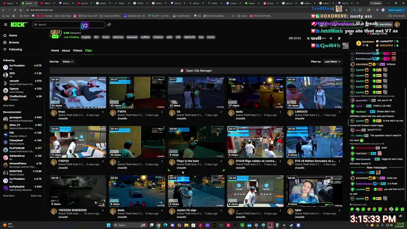Click the Just Chatting category link
This screenshot has height=229, width=407.
71,37
